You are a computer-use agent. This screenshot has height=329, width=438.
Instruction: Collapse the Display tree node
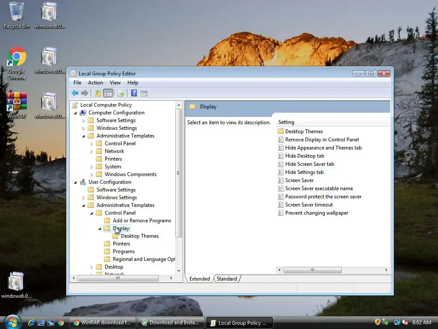(x=100, y=229)
